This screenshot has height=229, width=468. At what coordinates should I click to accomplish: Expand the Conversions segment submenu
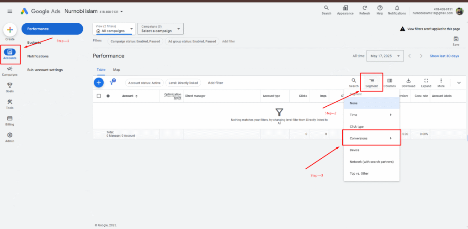click(372, 138)
